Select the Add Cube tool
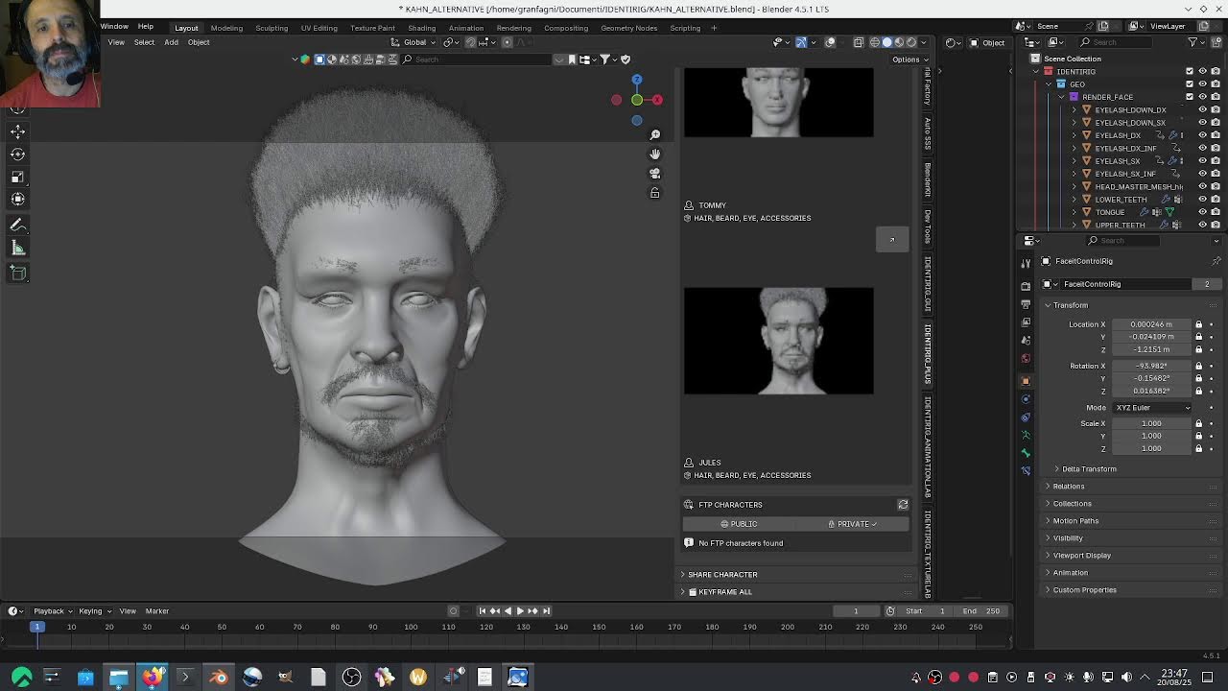 pyautogui.click(x=17, y=274)
